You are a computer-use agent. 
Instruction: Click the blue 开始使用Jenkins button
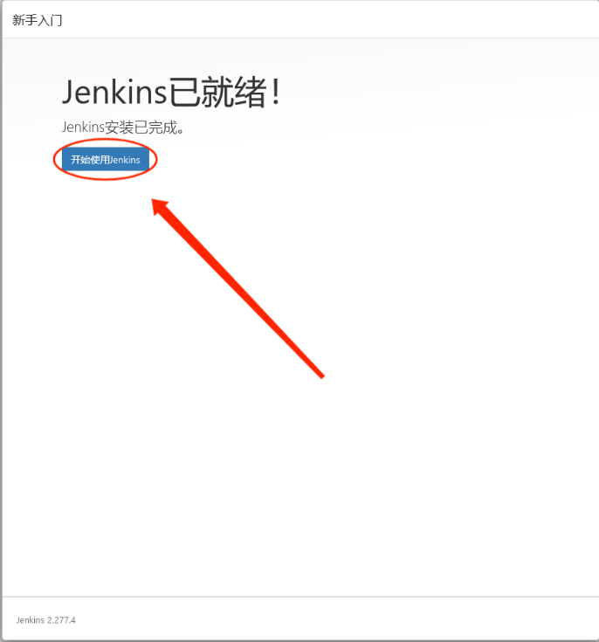pos(106,159)
